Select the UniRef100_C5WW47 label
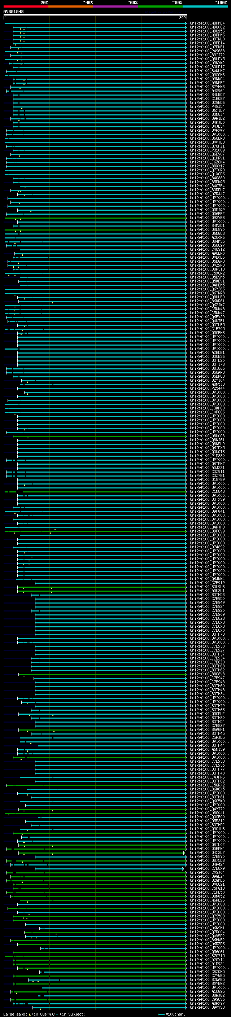Image resolution: width=231 pixels, height=1017 pixels. pos(207,313)
